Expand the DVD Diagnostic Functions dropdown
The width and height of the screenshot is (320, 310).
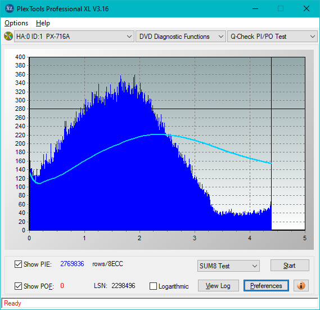181,37
